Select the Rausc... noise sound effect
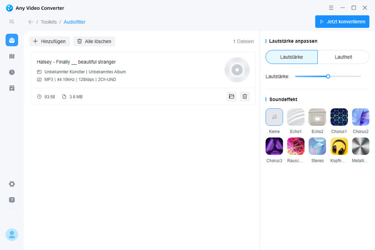Image resolution: width=375 pixels, height=250 pixels. click(x=296, y=146)
